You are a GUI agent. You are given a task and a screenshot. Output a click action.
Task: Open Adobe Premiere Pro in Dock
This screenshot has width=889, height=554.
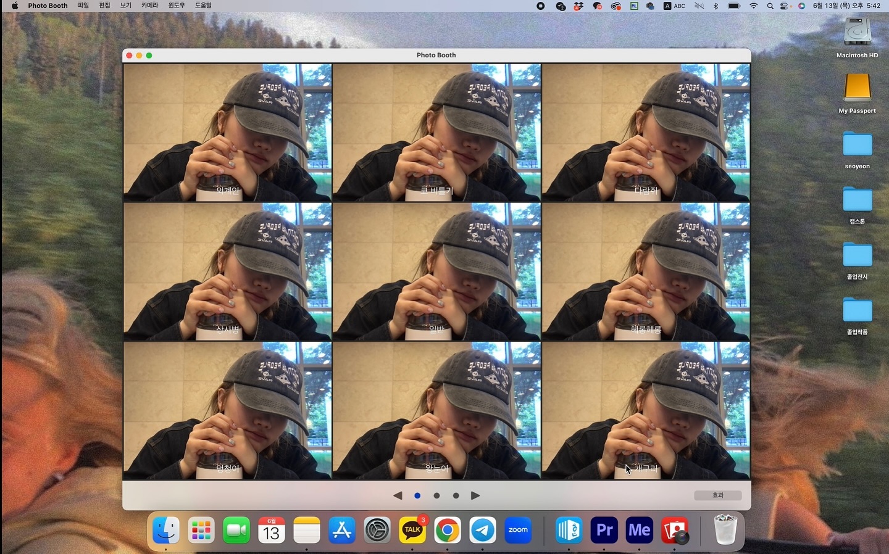coord(604,530)
